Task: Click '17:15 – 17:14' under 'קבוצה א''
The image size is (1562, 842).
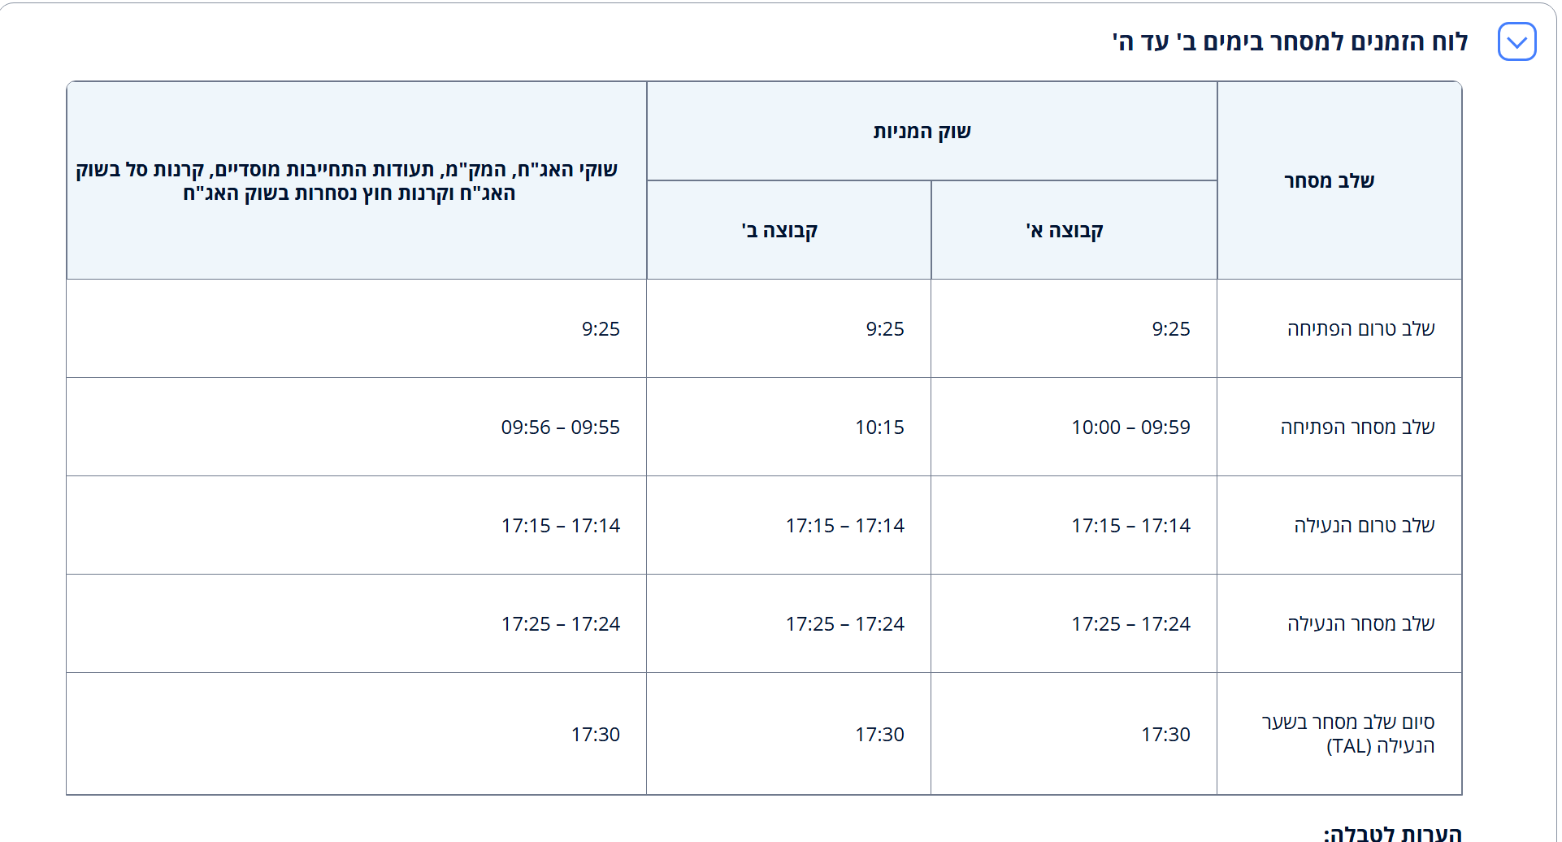Action: (x=1130, y=526)
